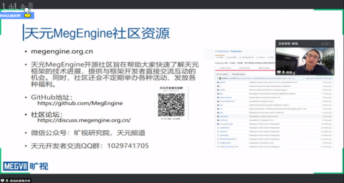Click the speaker's webcam video thumbnail
This screenshot has height=183, width=344.
click(304, 60)
